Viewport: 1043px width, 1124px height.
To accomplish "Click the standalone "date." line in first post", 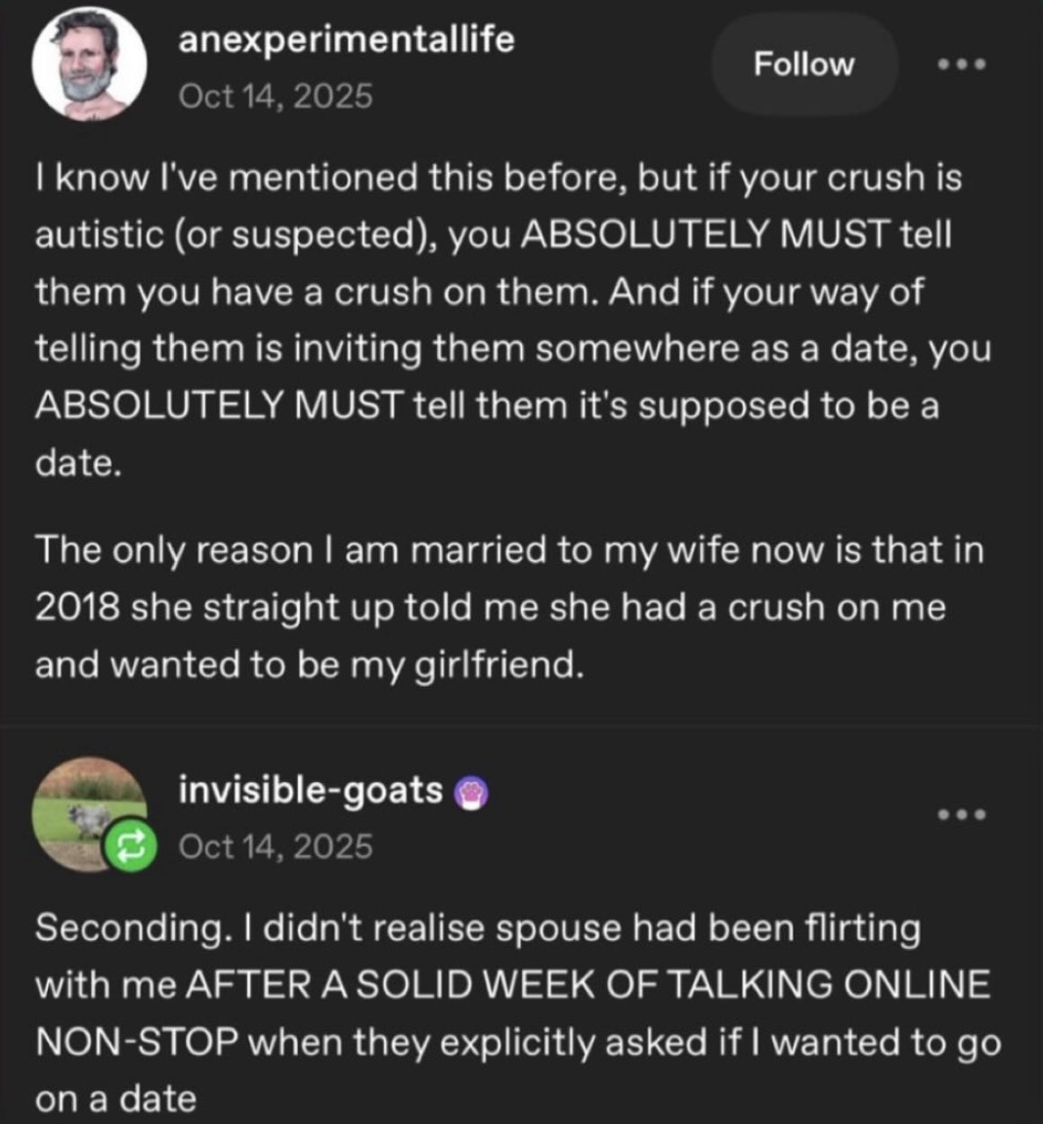I will coord(78,462).
